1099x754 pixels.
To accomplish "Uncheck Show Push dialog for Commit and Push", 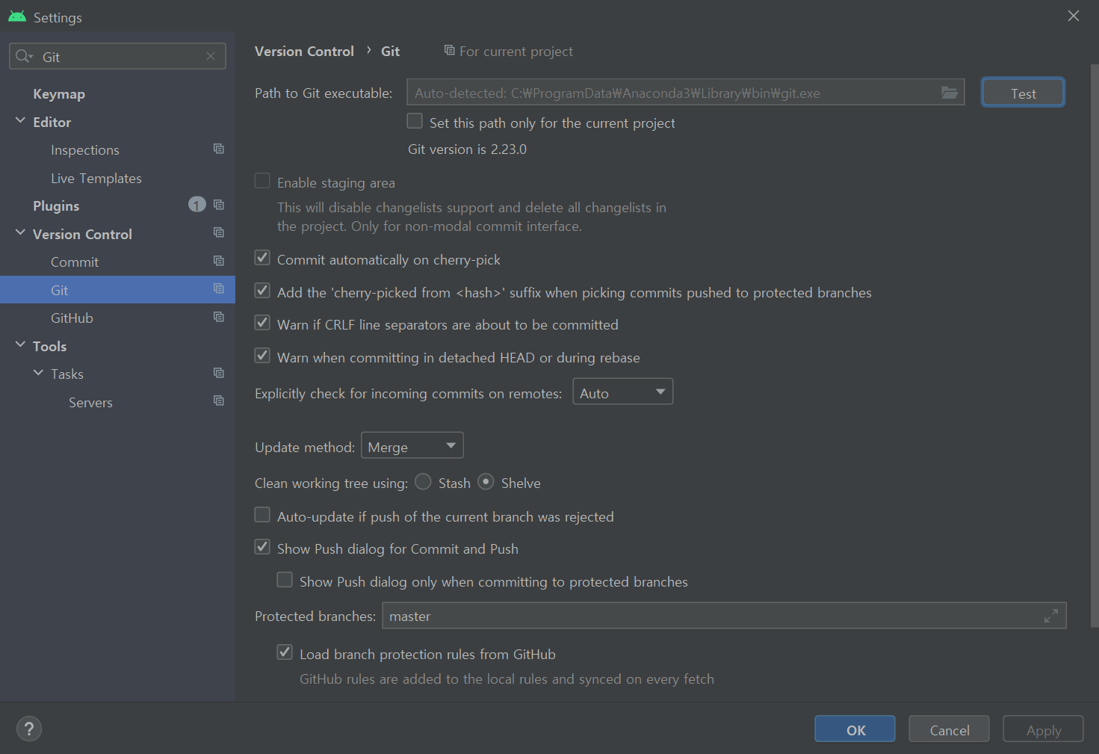I will pos(262,547).
